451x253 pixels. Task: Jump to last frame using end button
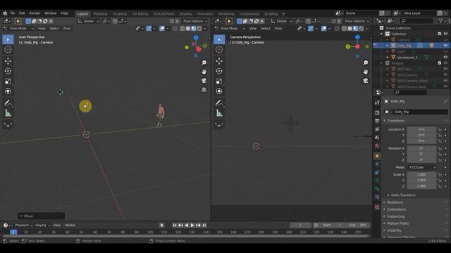204,225
